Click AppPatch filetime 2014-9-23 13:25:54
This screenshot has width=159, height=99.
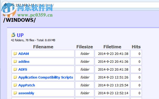click(x=113, y=85)
